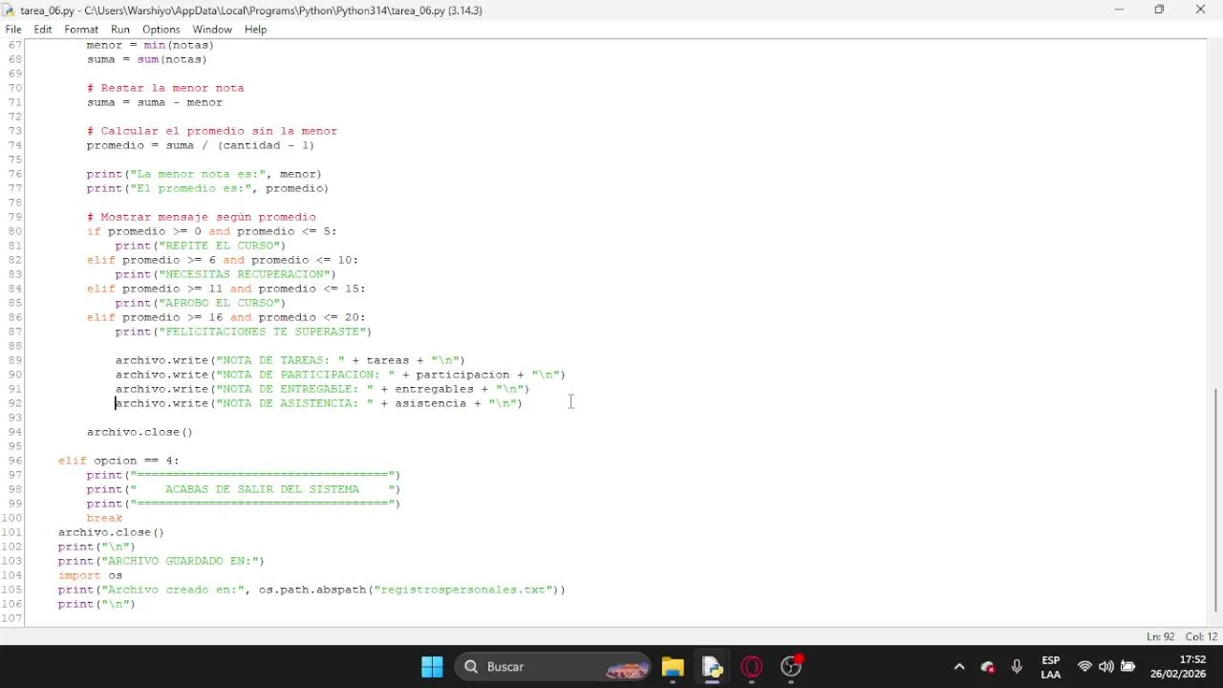Click the comment '# Restar la menor nota'
This screenshot has width=1223, height=688.
[165, 88]
